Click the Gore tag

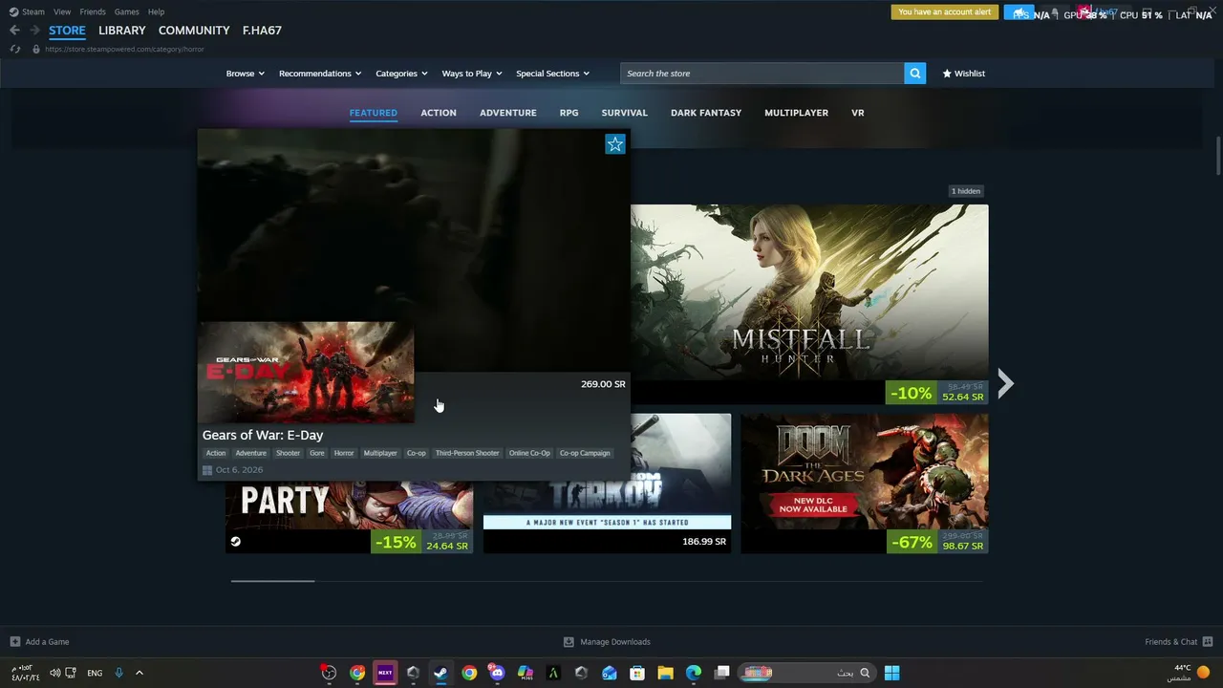click(317, 453)
